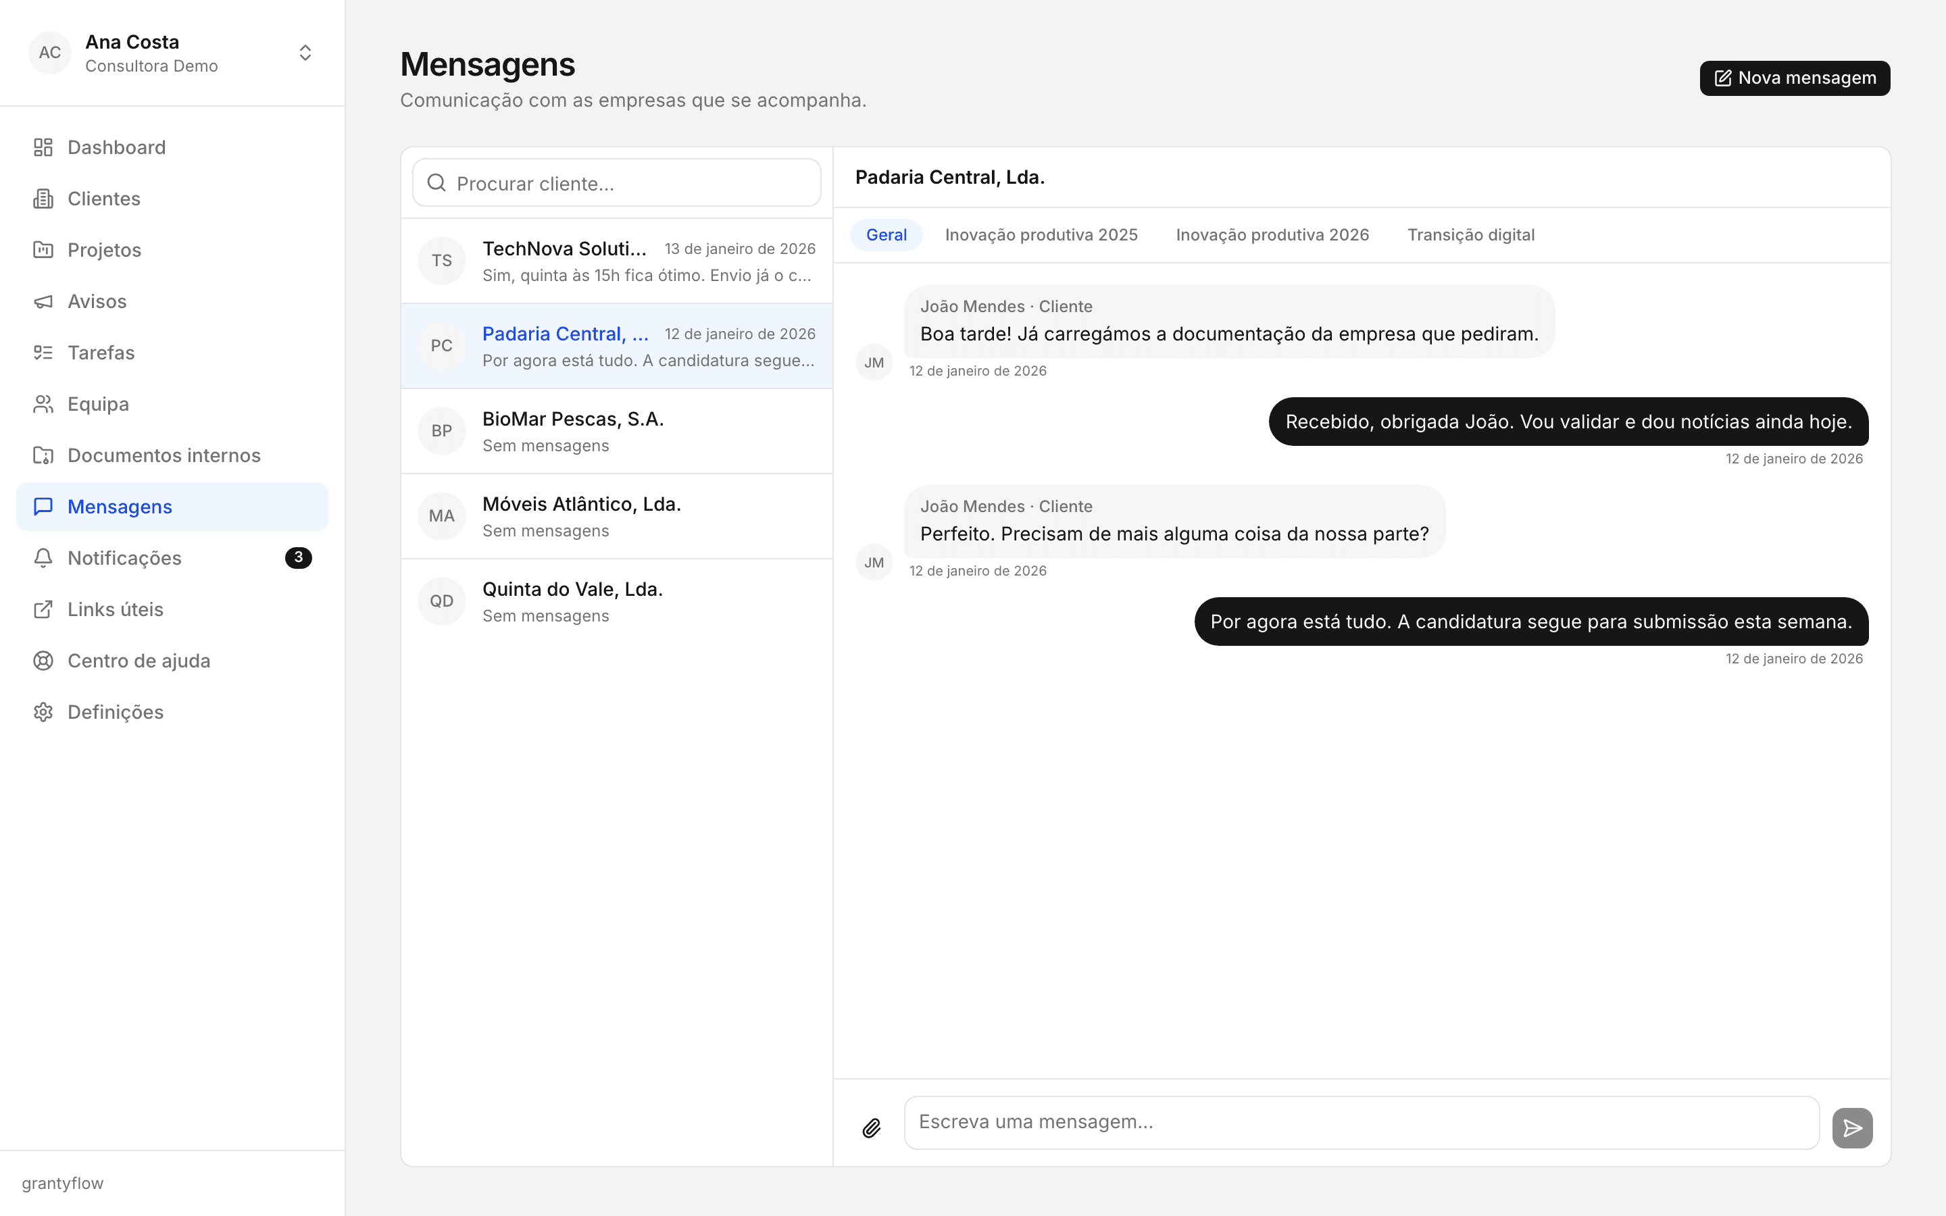Click the Mensagens page heading
The image size is (1946, 1216).
pyautogui.click(x=487, y=64)
